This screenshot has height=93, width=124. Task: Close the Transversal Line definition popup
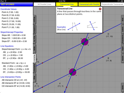click(100, 9)
